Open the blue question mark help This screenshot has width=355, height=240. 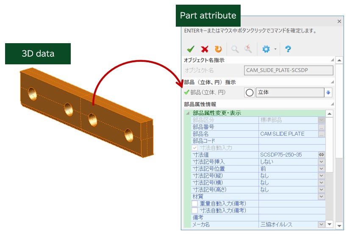pyautogui.click(x=288, y=49)
